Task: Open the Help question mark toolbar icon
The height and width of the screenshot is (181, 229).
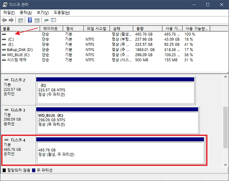Action: tap(30, 20)
